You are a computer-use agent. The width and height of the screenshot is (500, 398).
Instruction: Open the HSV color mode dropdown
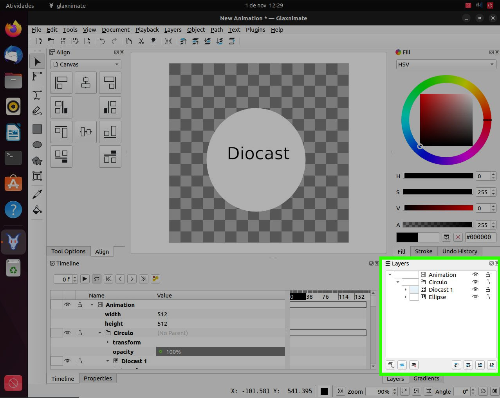[x=446, y=65]
